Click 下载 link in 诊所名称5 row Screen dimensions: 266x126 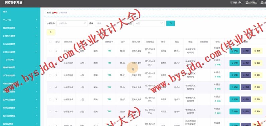tap(109, 99)
